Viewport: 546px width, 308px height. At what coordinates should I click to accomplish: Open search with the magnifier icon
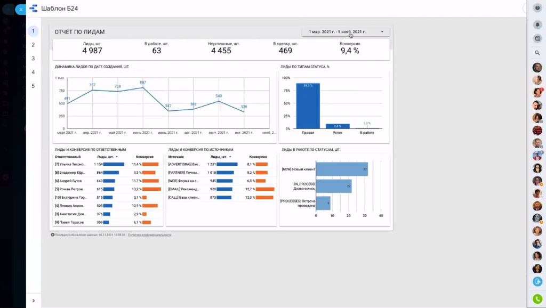point(537,53)
